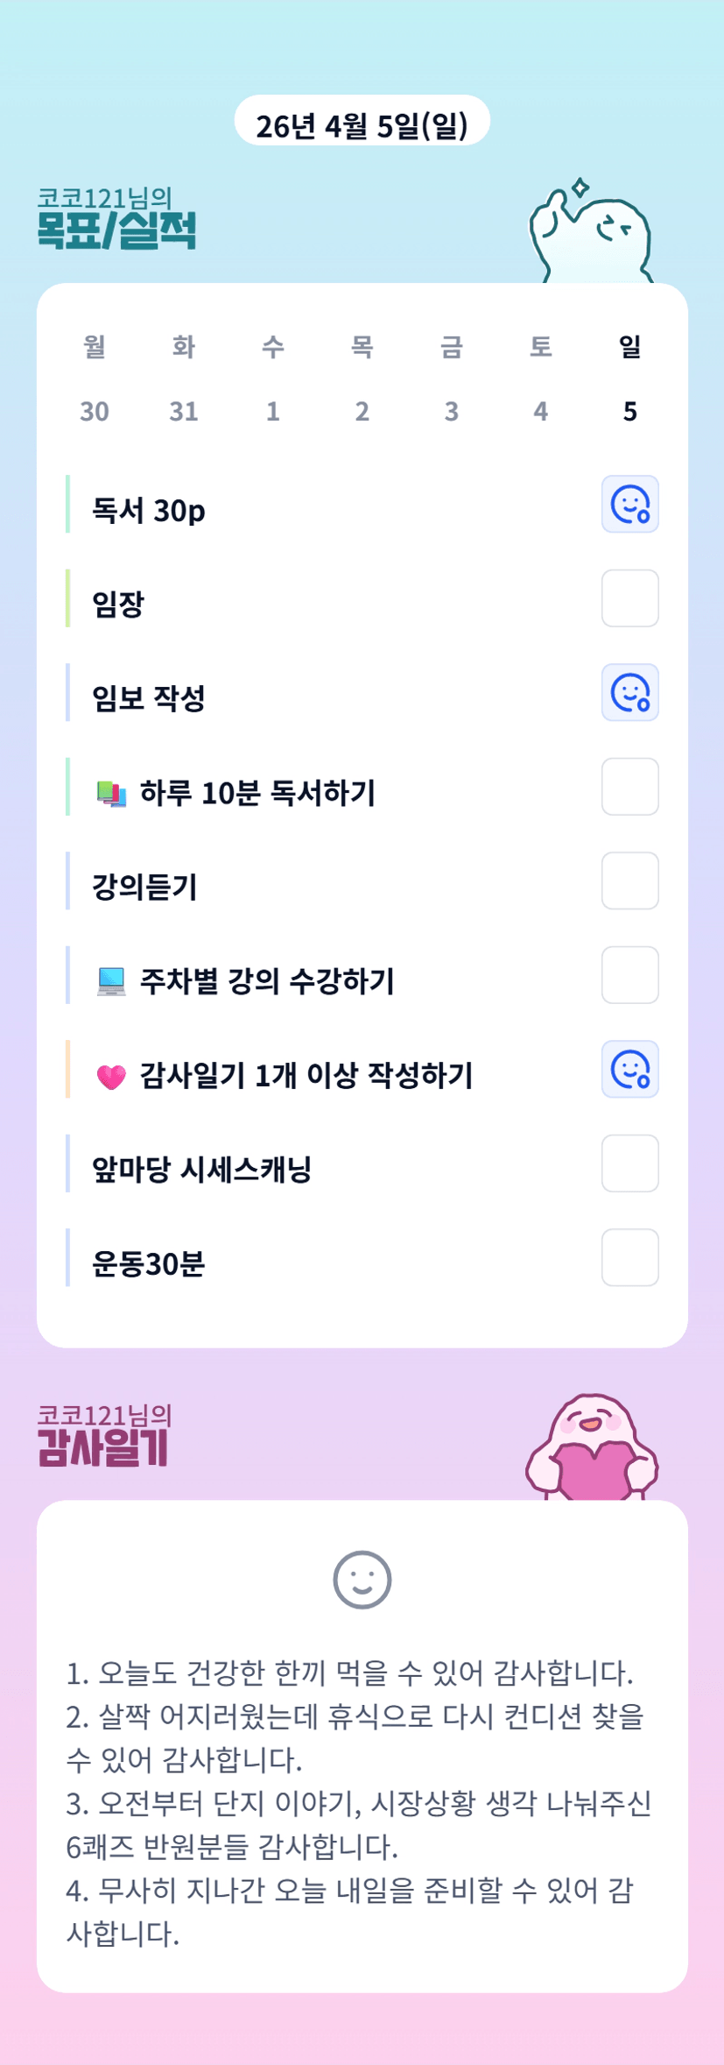Open the 하루 10분 독서하기 goal
The height and width of the screenshot is (2065, 724).
tap(257, 794)
